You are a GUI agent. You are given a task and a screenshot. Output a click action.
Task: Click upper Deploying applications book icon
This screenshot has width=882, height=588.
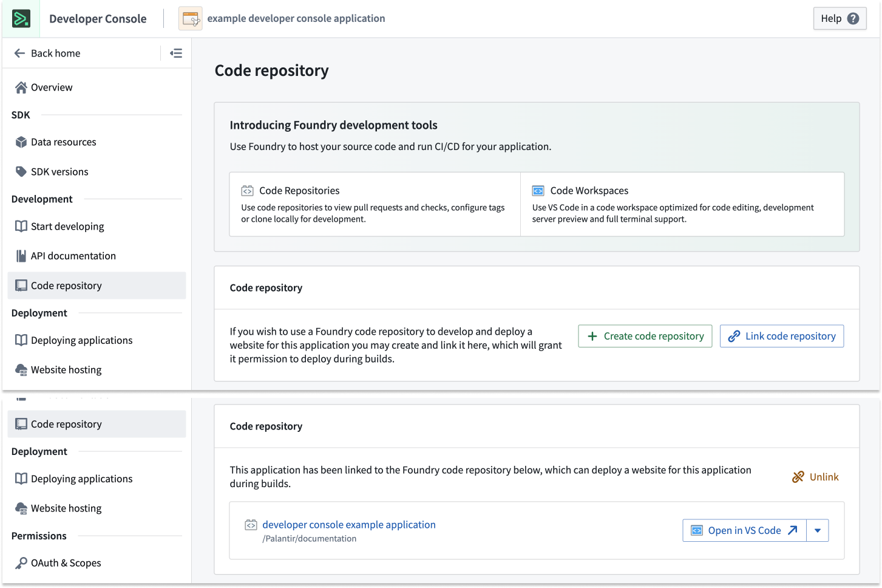(21, 340)
